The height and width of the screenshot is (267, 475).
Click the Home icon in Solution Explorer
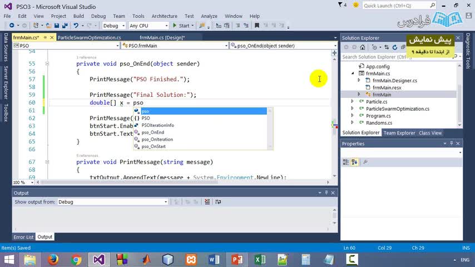362,47
